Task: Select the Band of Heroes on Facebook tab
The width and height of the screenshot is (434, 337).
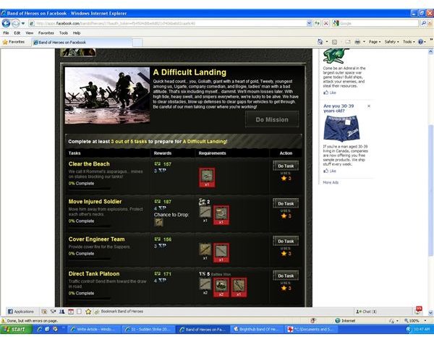Action: point(82,43)
